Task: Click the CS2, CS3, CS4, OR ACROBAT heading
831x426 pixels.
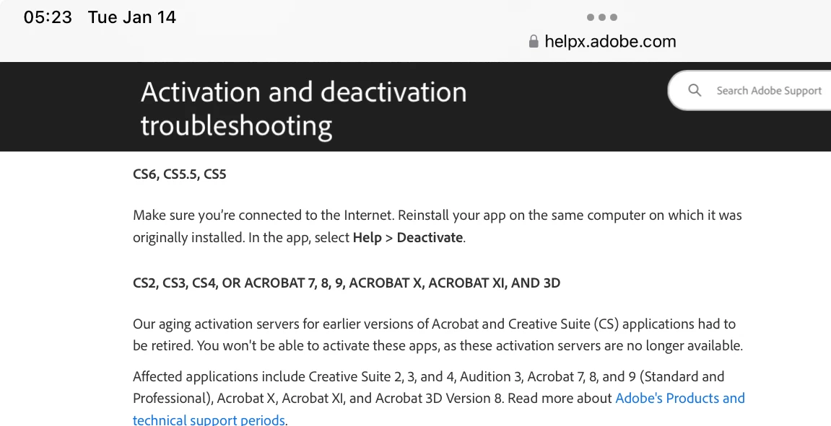Action: point(347,283)
